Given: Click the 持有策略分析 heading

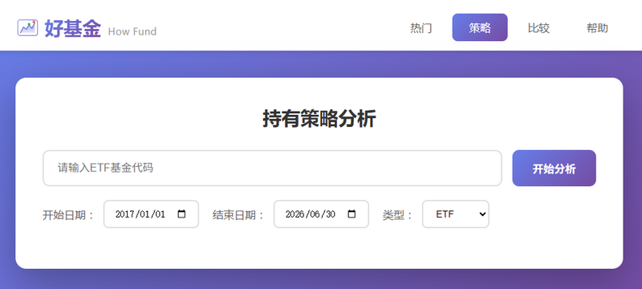Looking at the screenshot, I should tap(319, 119).
